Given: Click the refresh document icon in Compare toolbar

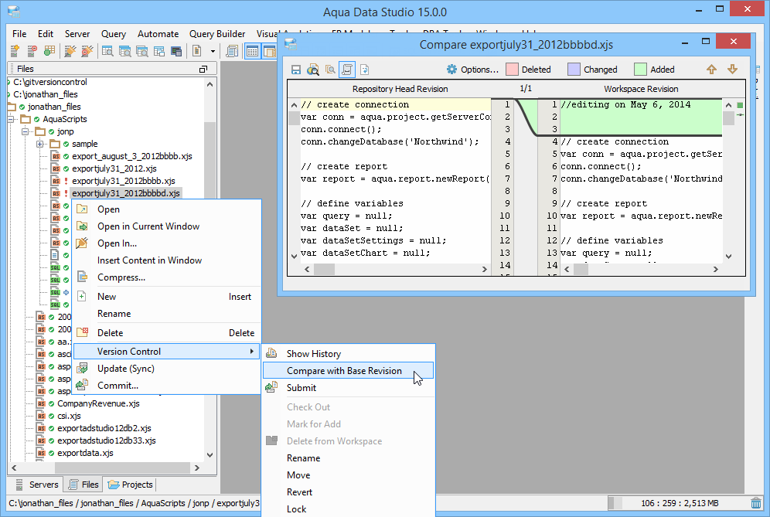Looking at the screenshot, I should [365, 70].
